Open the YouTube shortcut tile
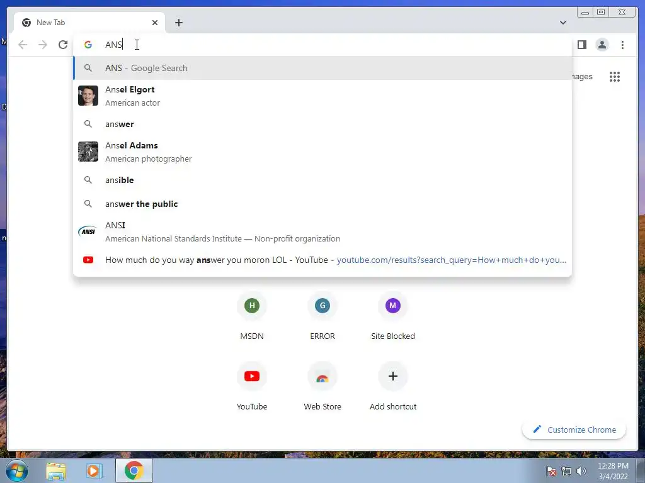 [x=252, y=387]
